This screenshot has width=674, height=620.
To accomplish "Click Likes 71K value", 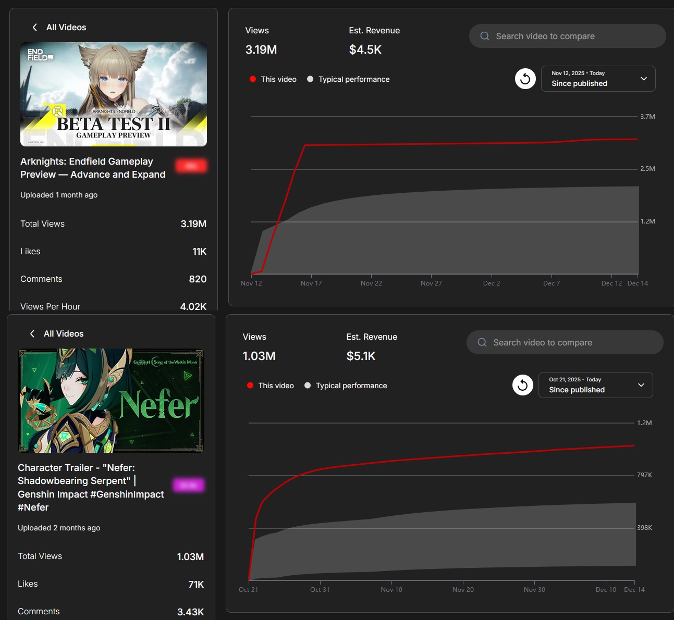I will pos(196,584).
